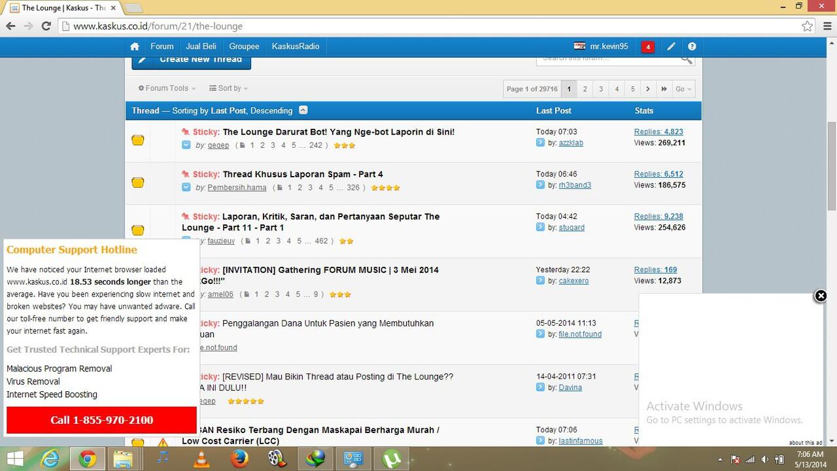Open Internet Explorer from taskbar

tap(50, 459)
